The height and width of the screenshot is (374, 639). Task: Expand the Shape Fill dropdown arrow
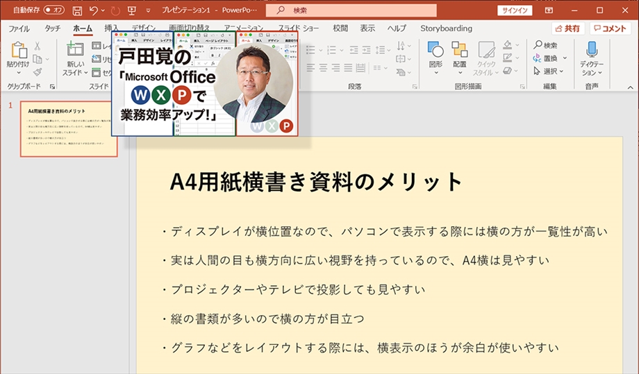517,46
